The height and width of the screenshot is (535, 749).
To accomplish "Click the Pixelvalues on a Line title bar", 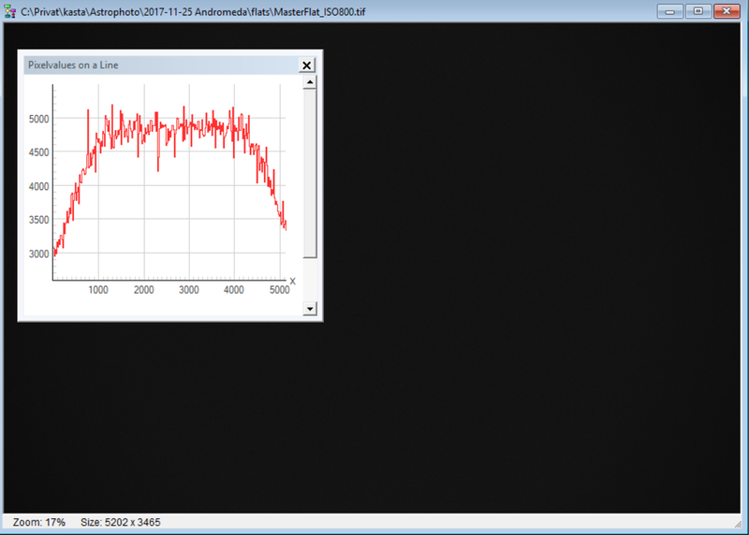I will [161, 65].
